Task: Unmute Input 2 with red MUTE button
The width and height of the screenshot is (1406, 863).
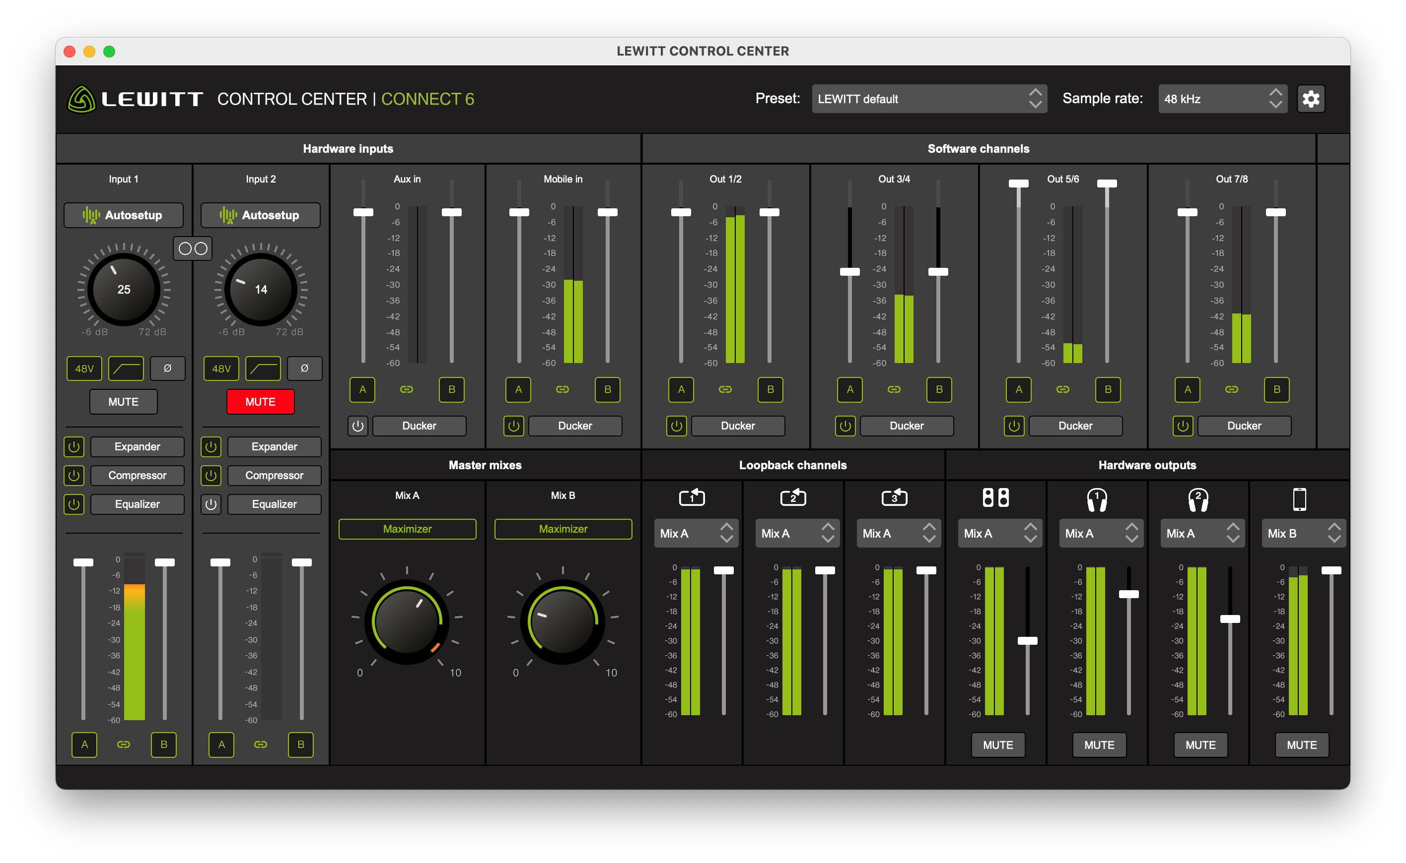Action: click(260, 402)
